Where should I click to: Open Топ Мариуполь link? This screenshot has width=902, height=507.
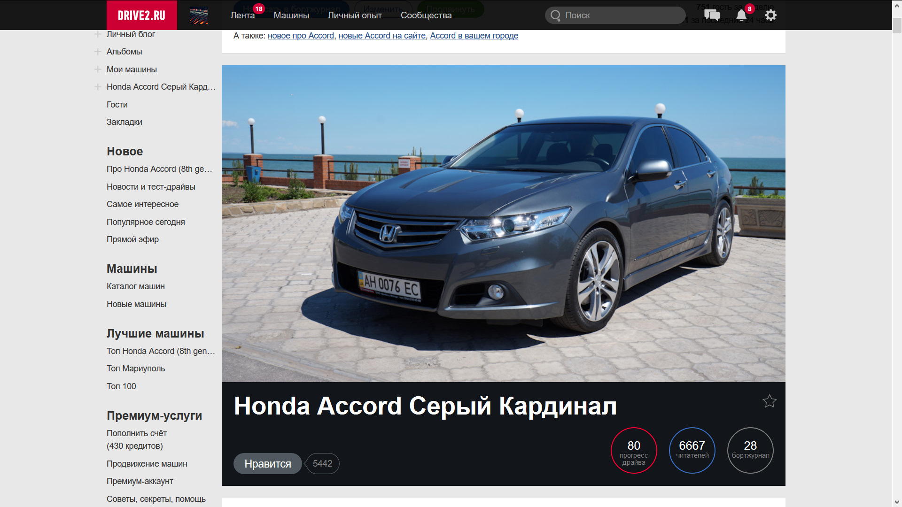[x=135, y=369]
